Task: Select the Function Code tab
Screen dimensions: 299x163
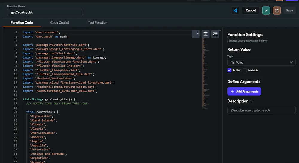Action: [x=22, y=23]
